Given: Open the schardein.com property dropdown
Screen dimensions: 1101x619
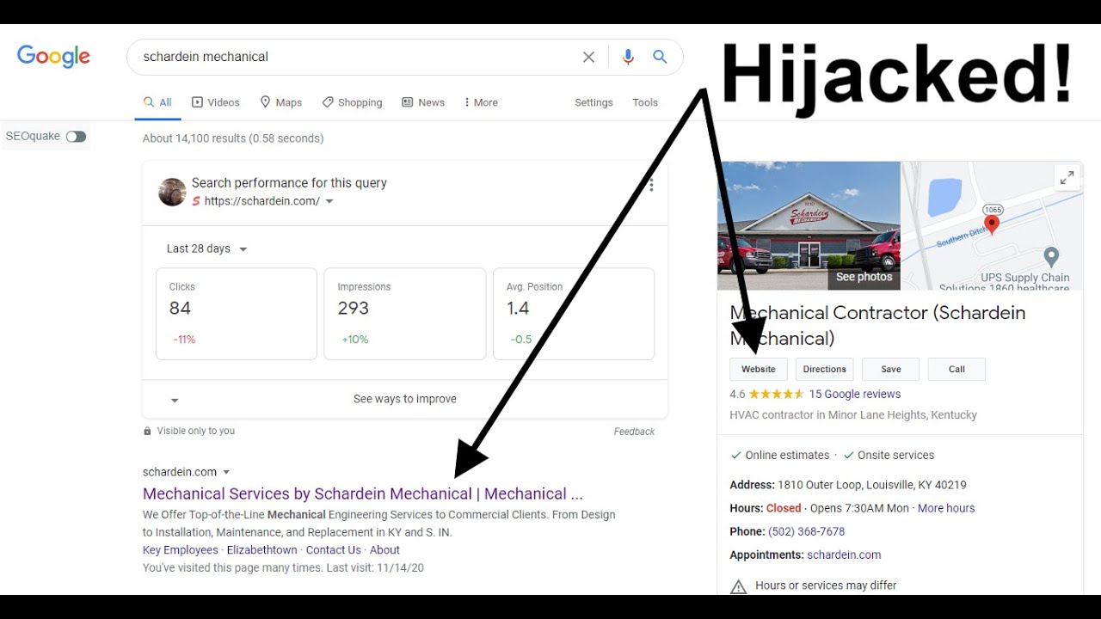Looking at the screenshot, I should point(329,202).
